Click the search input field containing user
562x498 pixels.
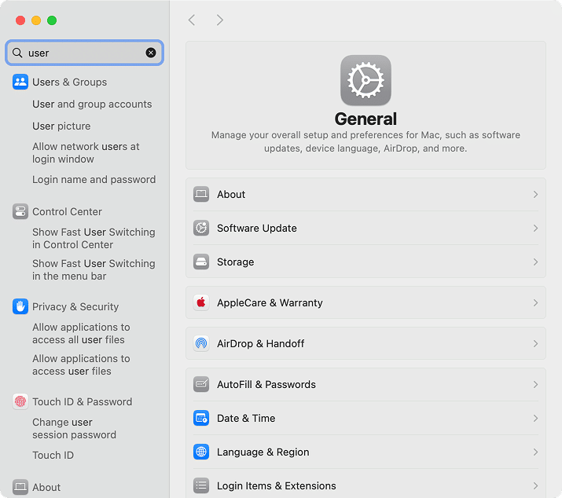tap(85, 53)
